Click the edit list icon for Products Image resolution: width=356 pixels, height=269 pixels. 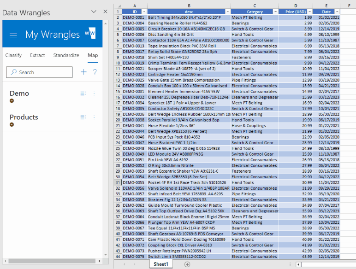(x=83, y=117)
